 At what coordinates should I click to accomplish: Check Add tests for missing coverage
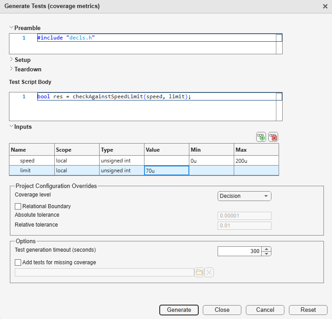[18, 262]
